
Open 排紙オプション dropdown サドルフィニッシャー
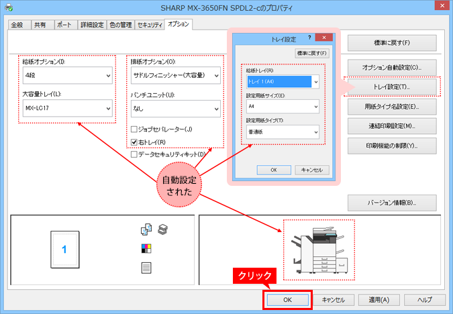click(176, 75)
